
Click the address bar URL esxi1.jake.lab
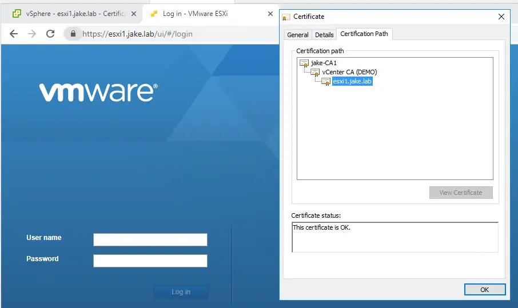[137, 34]
